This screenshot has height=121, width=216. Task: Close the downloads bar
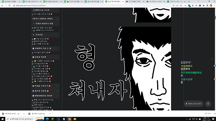(215, 113)
